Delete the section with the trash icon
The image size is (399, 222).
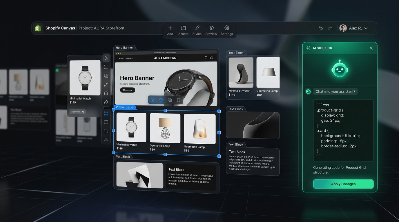[x=179, y=100]
